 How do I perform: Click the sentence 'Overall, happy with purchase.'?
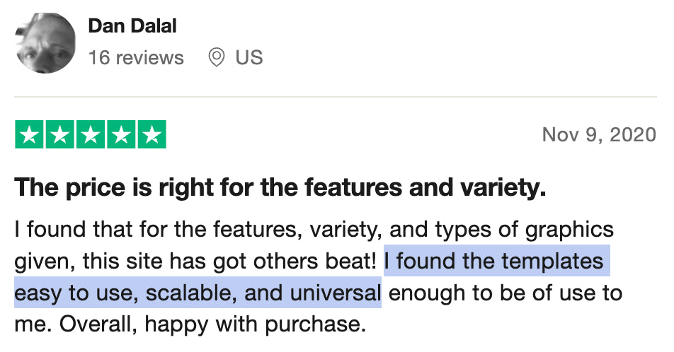[x=213, y=325]
